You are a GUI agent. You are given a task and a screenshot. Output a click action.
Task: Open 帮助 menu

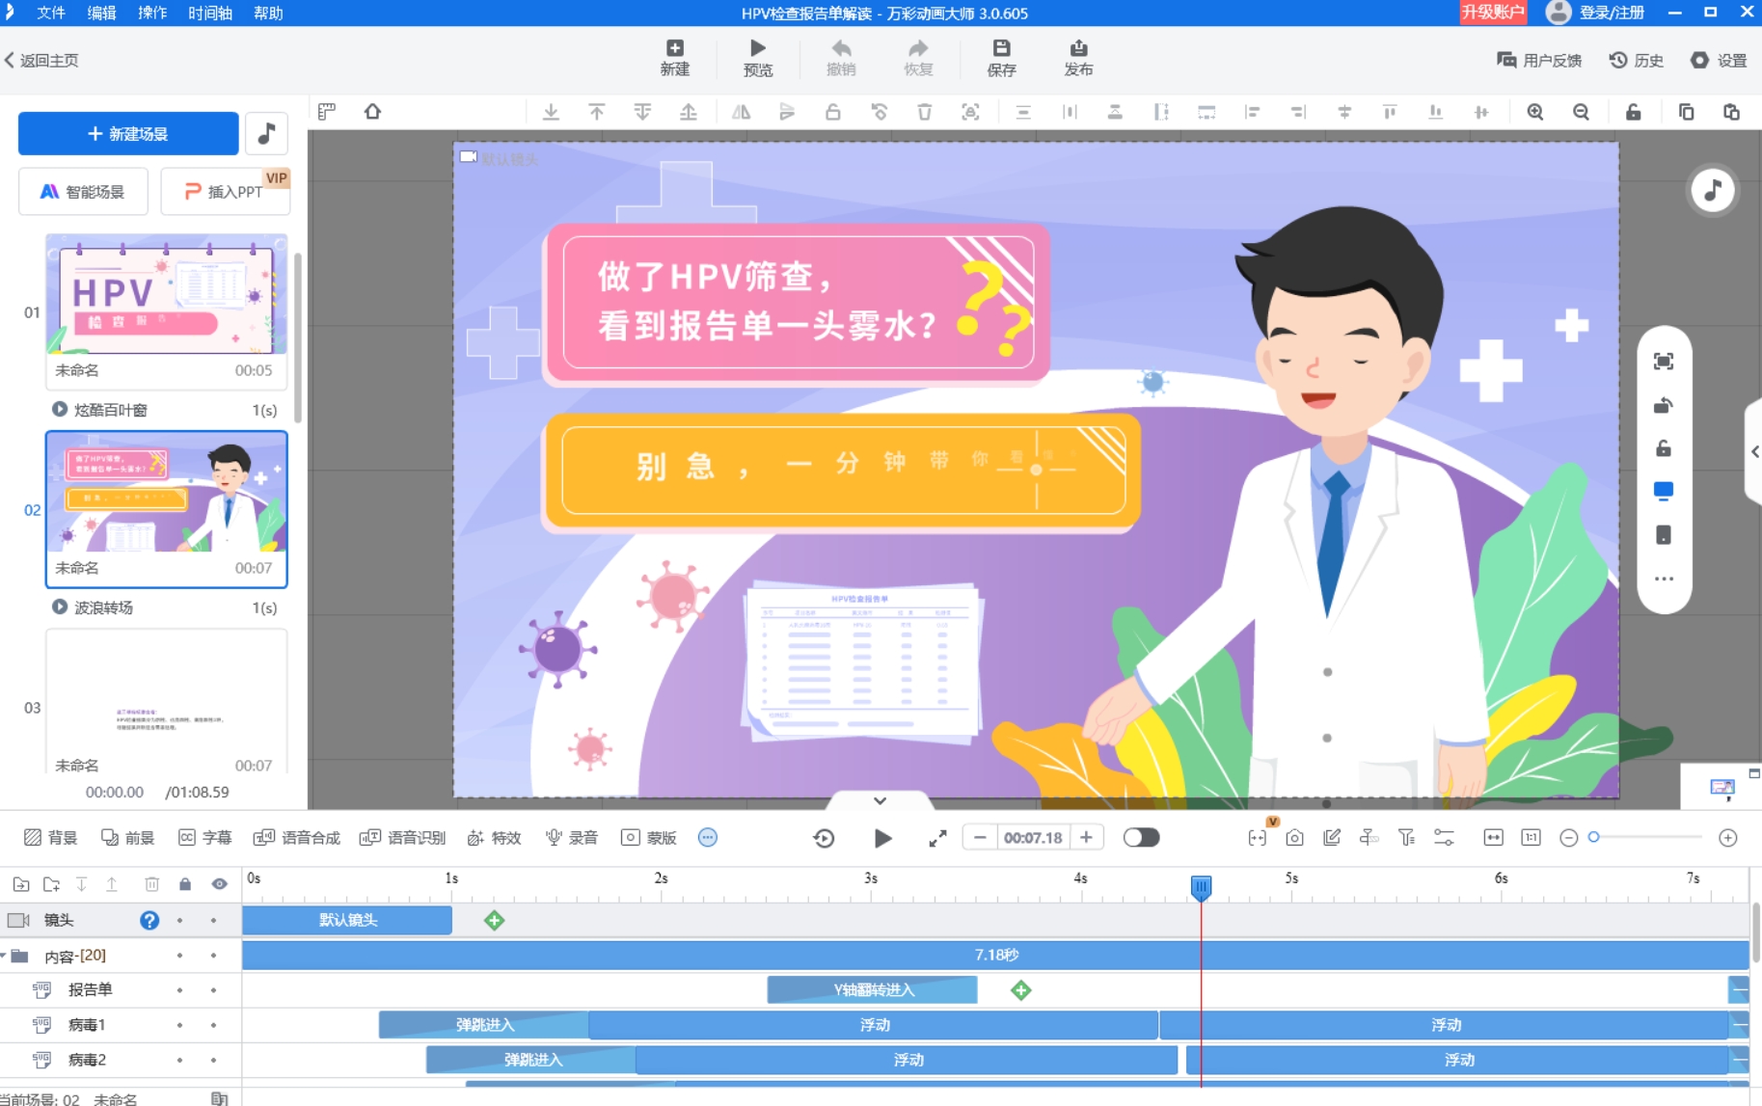(268, 13)
